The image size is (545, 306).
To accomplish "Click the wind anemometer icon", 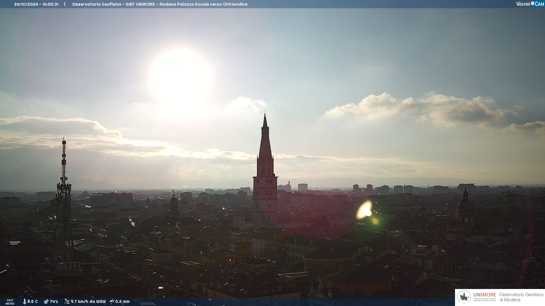I will pyautogui.click(x=67, y=301).
